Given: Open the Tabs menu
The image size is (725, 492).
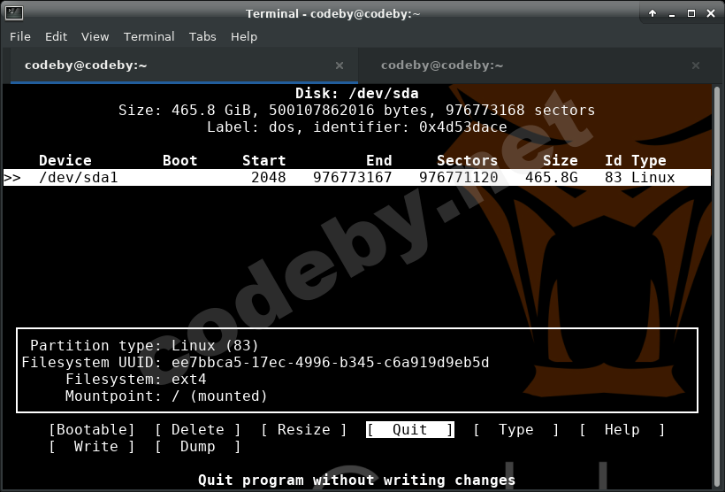Looking at the screenshot, I should click(202, 36).
